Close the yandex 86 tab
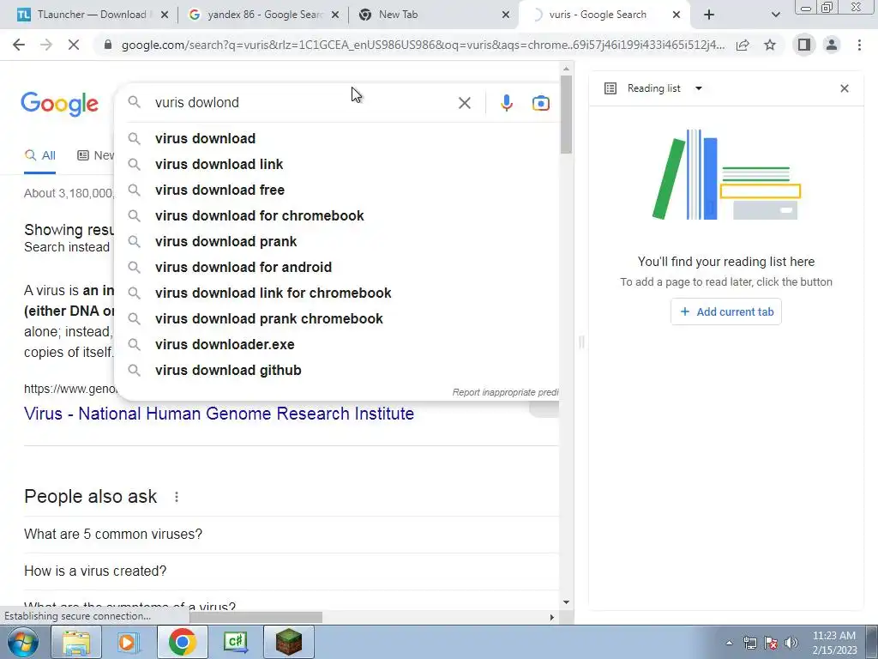The width and height of the screenshot is (878, 659). tap(335, 15)
